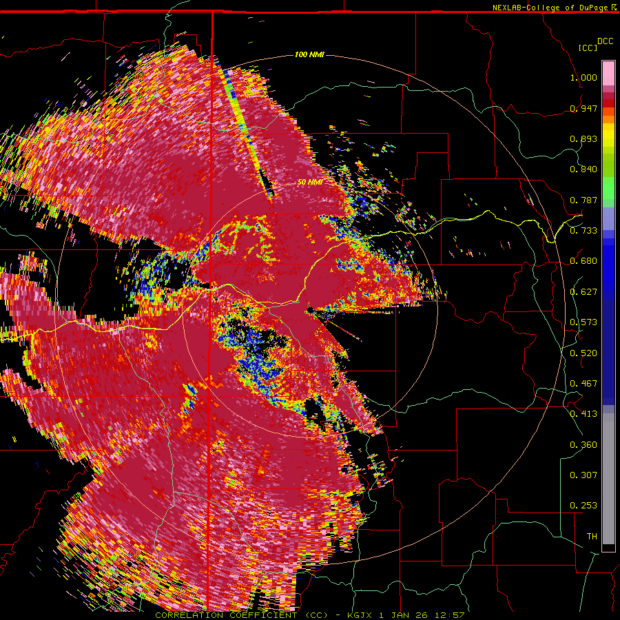Click the 0.733 scale value
Screen dimensions: 620x620
coord(583,231)
